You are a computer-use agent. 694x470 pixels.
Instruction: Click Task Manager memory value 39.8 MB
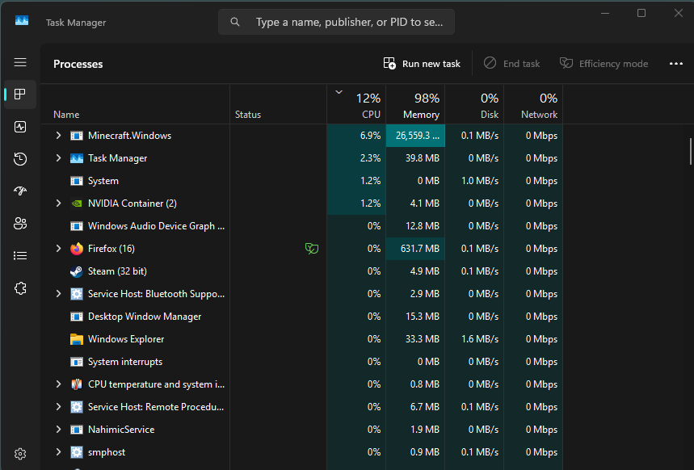click(423, 158)
